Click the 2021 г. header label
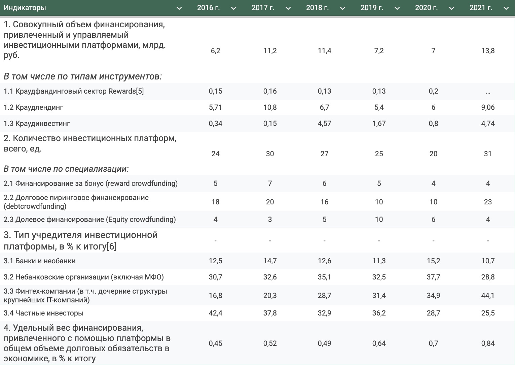 [481, 8]
